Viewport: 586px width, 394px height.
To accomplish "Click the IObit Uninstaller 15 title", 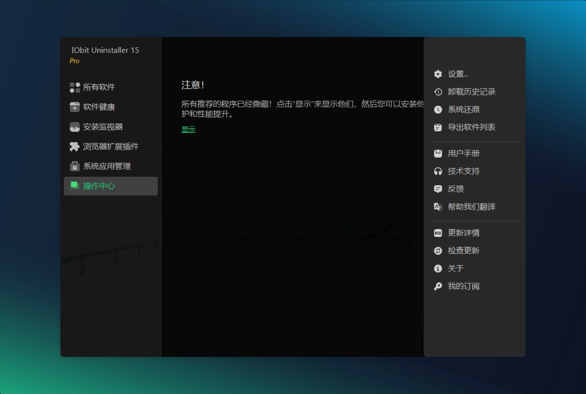I will (x=105, y=50).
